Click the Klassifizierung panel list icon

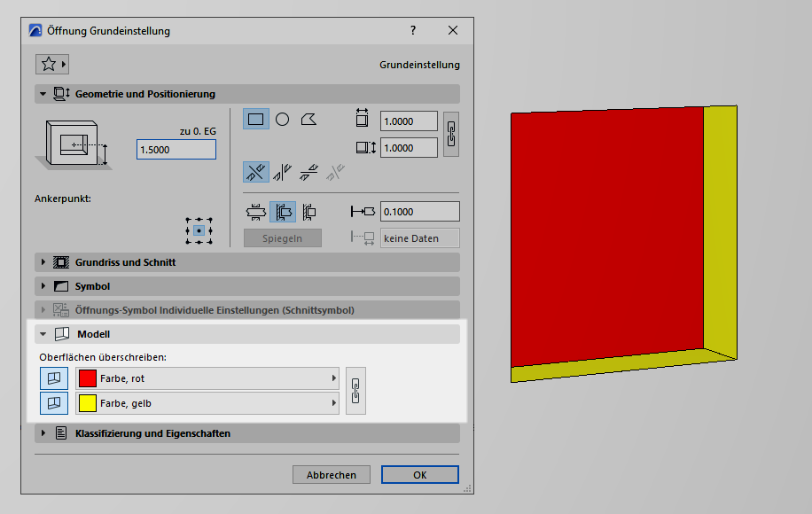(61, 433)
